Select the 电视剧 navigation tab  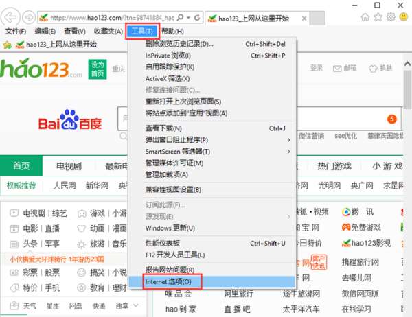(x=69, y=166)
